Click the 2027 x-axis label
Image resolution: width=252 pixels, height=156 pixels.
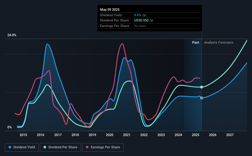(x=230, y=135)
